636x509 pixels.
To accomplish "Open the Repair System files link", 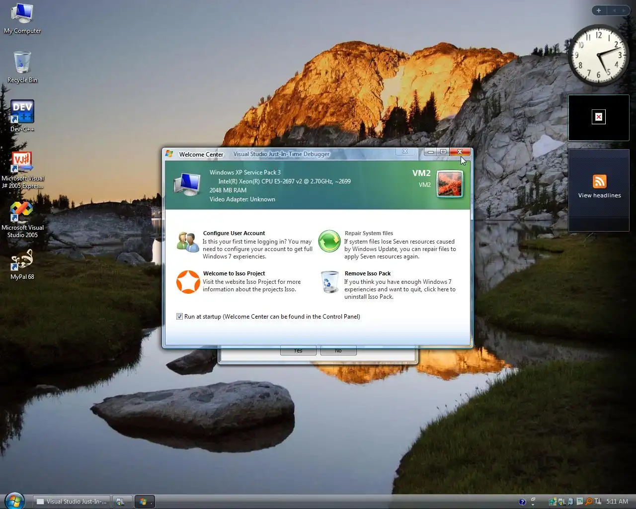I will click(369, 233).
